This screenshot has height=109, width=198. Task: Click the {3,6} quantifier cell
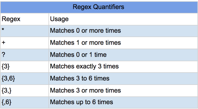point(25,79)
